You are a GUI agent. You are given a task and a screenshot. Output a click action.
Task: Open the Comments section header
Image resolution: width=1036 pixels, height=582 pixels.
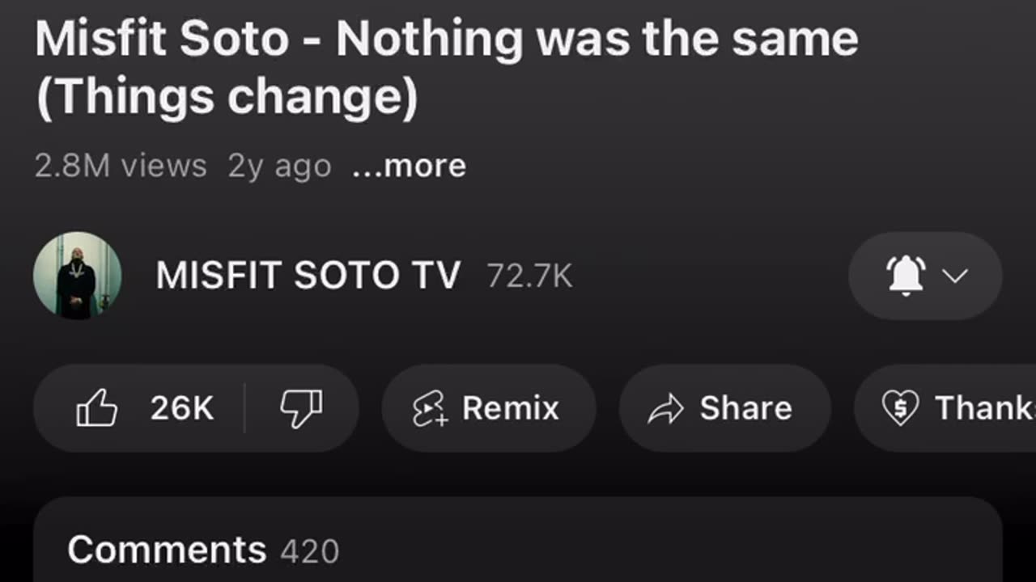point(167,550)
